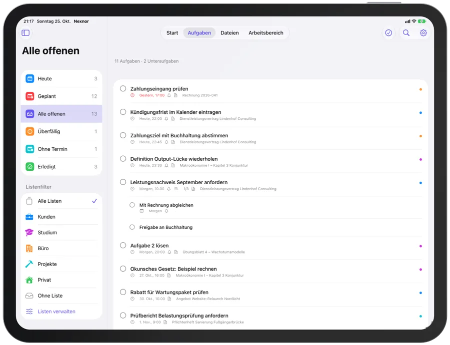This screenshot has width=450, height=345.
Task: Click the Kunden briefcase icon
Action: point(29,217)
